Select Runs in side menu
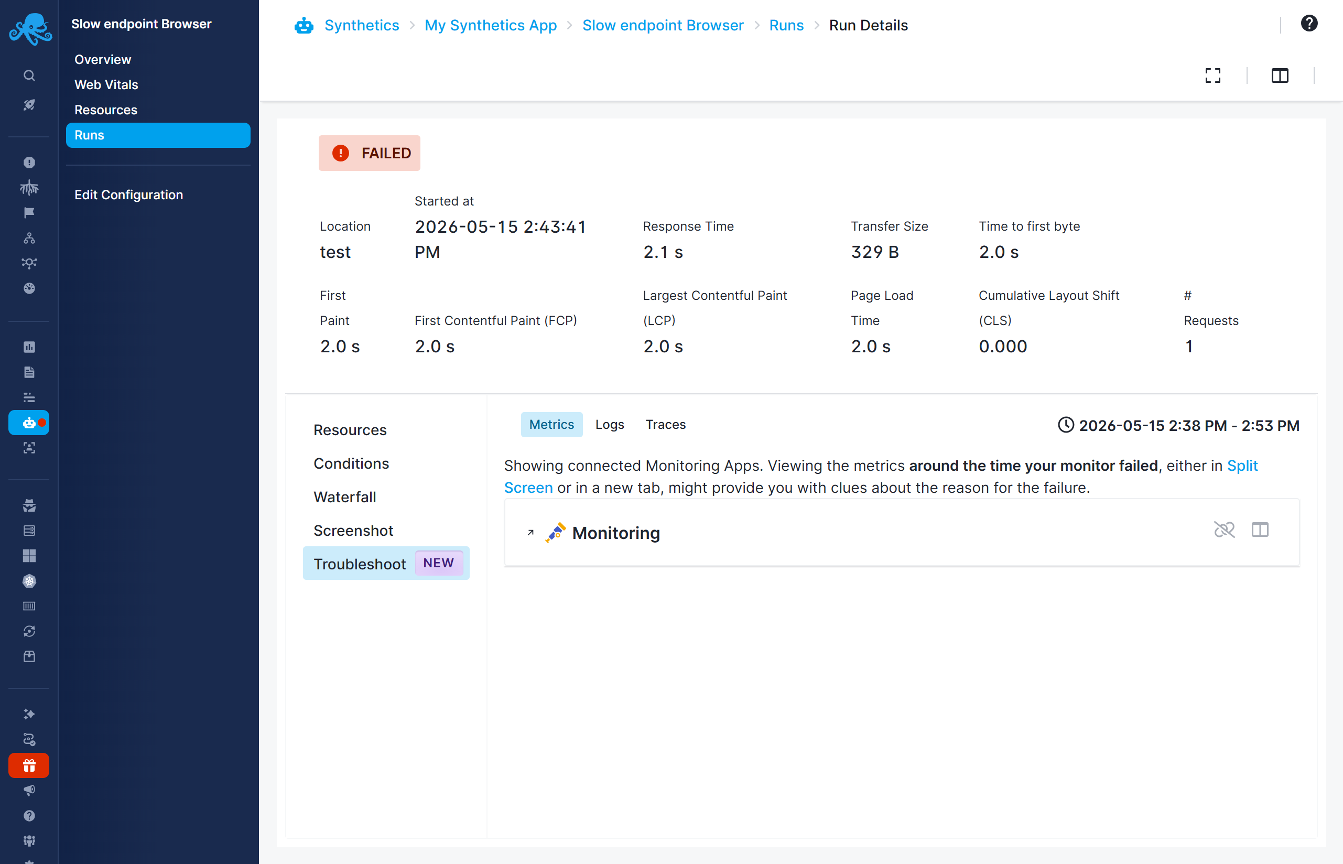The width and height of the screenshot is (1343, 864). pos(158,135)
